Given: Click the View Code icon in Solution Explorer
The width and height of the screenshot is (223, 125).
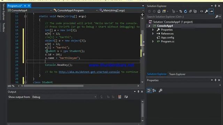Looking at the screenshot, I should click(201, 11).
